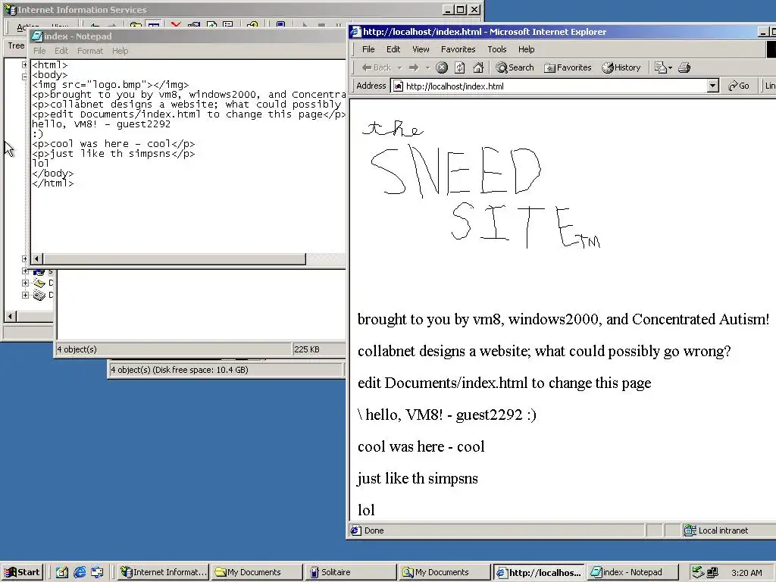
Task: Switch to Internet Information Services taskbar button
Action: tap(164, 572)
